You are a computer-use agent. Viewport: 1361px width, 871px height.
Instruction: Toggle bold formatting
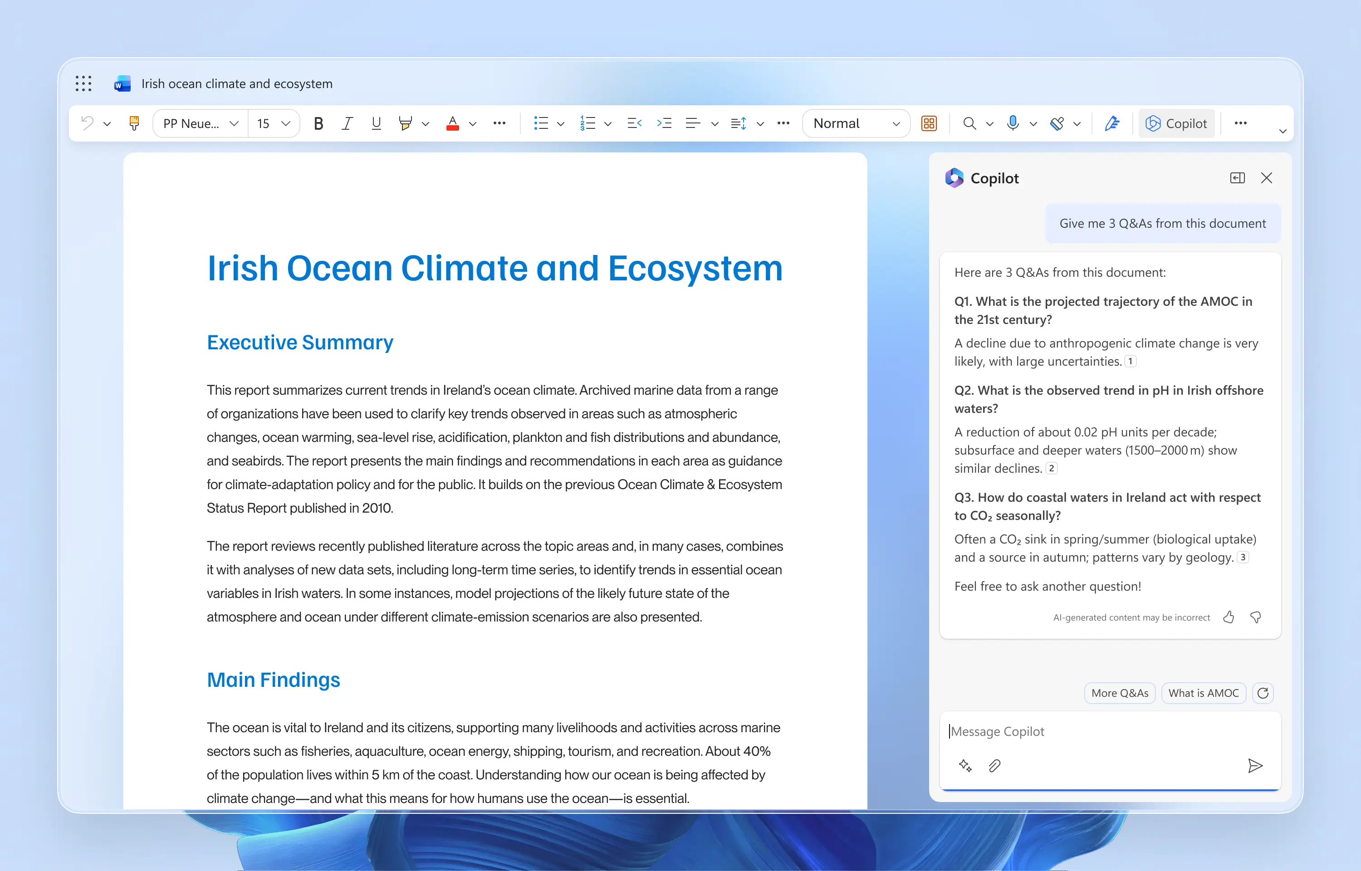[318, 123]
